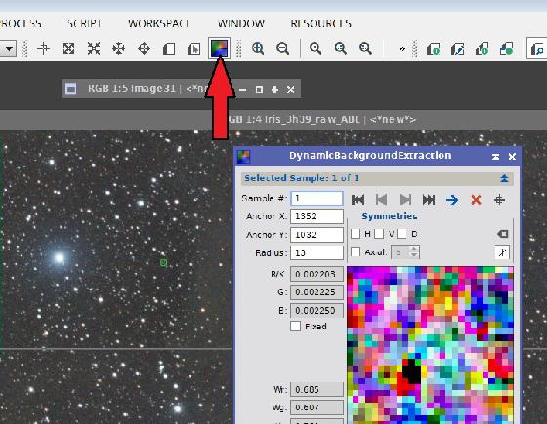
Task: Click the image31 window icon
Action: click(70, 89)
